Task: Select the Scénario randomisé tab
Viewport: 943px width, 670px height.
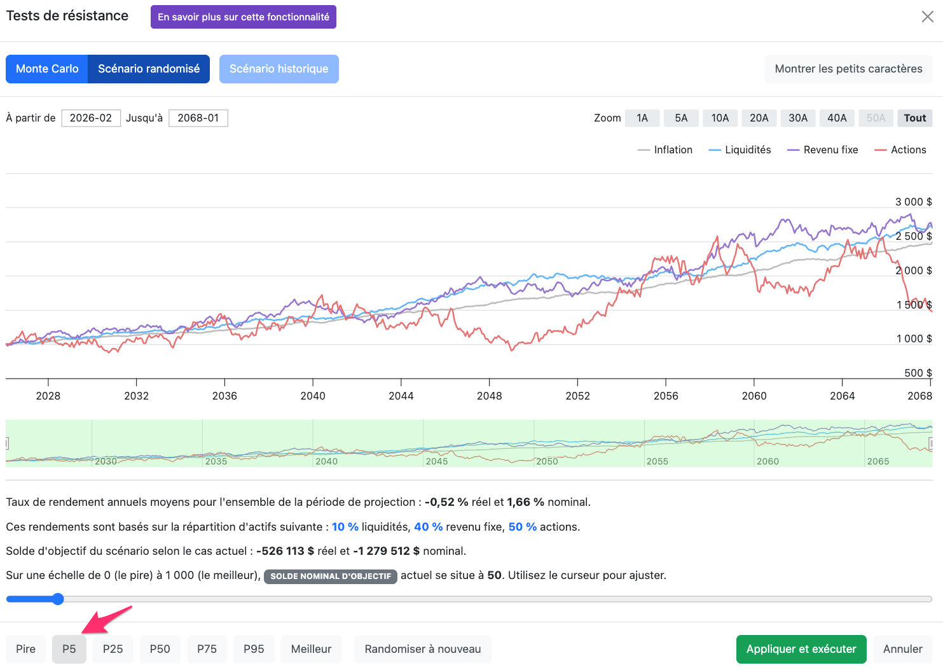Action: tap(149, 69)
